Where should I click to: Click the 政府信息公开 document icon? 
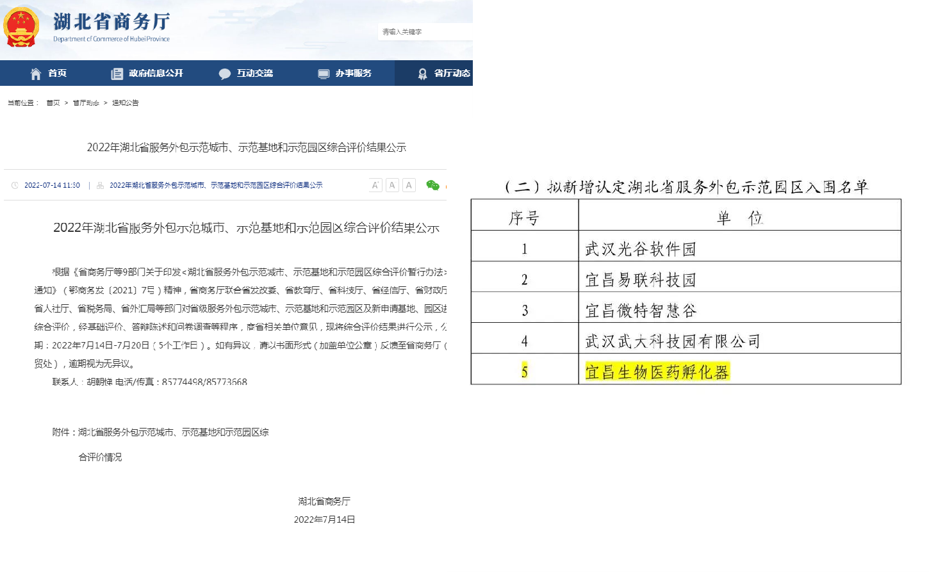[117, 74]
